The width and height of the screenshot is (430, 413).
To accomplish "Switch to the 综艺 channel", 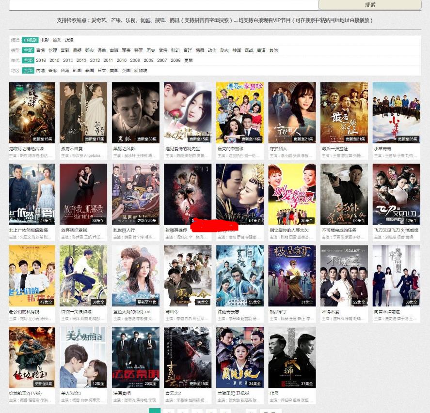I will (57, 40).
